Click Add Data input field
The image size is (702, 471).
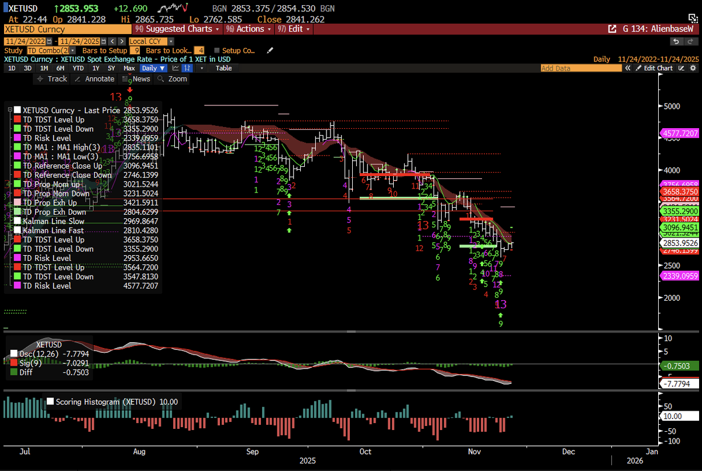coord(581,68)
